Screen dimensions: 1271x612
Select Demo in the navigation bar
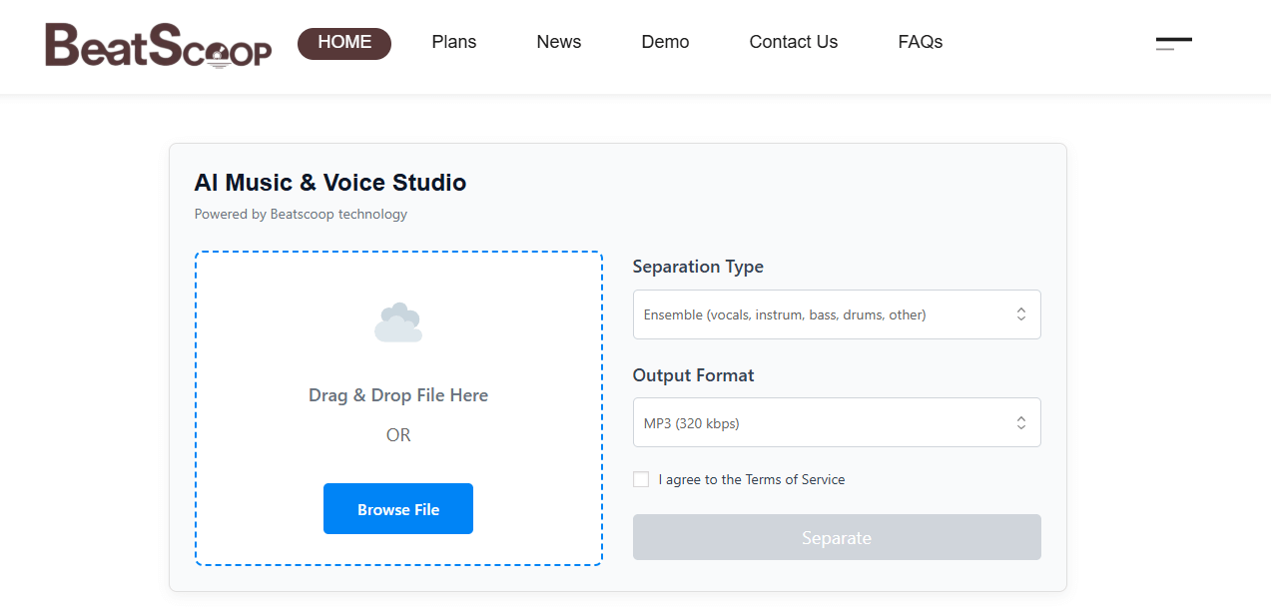[x=665, y=42]
